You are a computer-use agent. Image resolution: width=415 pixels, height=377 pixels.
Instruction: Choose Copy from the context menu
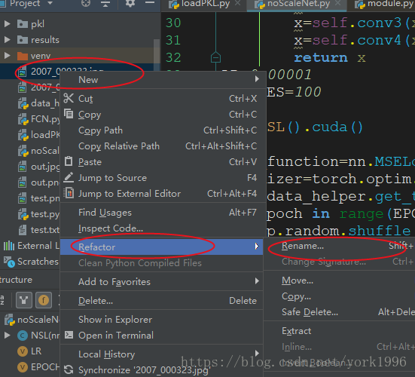[x=163, y=115]
